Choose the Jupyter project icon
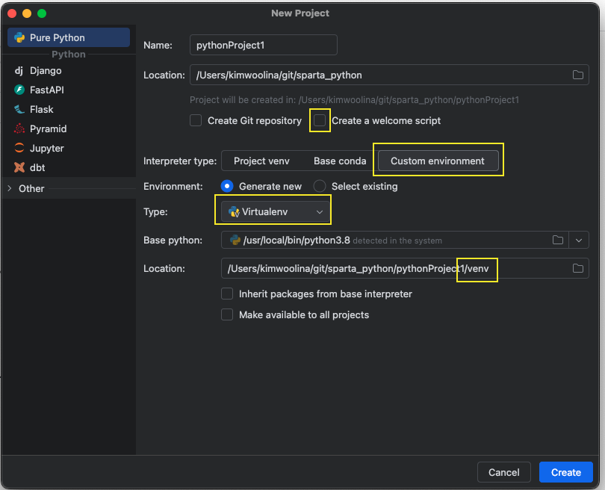This screenshot has height=490, width=605. point(19,148)
